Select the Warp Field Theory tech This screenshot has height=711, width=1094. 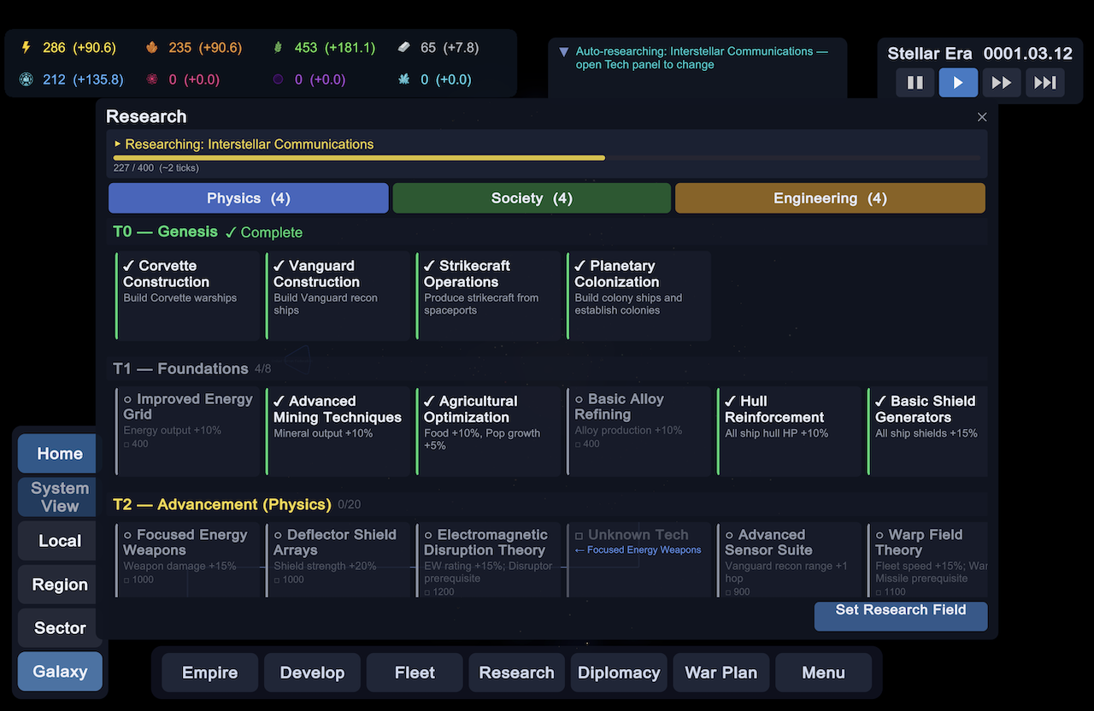pyautogui.click(x=928, y=560)
